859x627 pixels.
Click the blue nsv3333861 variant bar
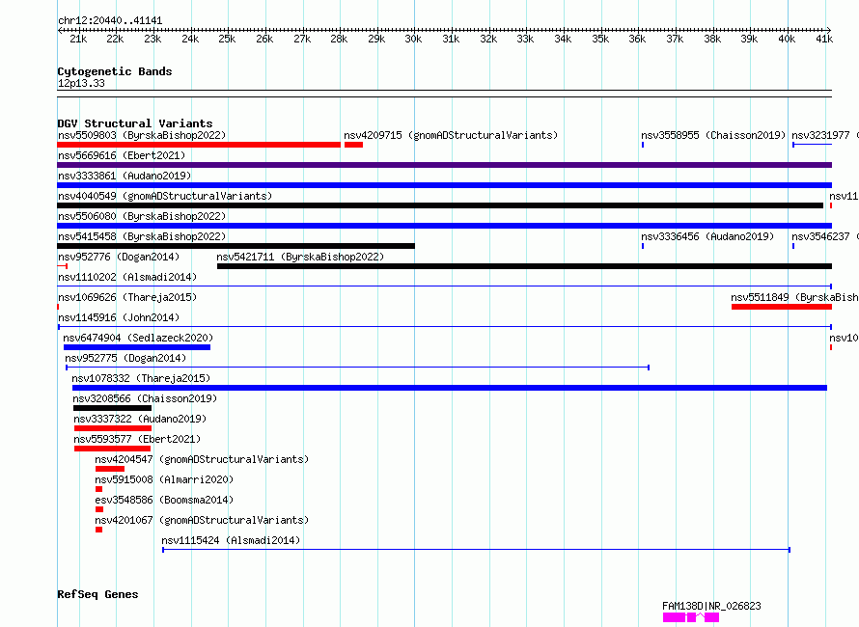point(444,185)
